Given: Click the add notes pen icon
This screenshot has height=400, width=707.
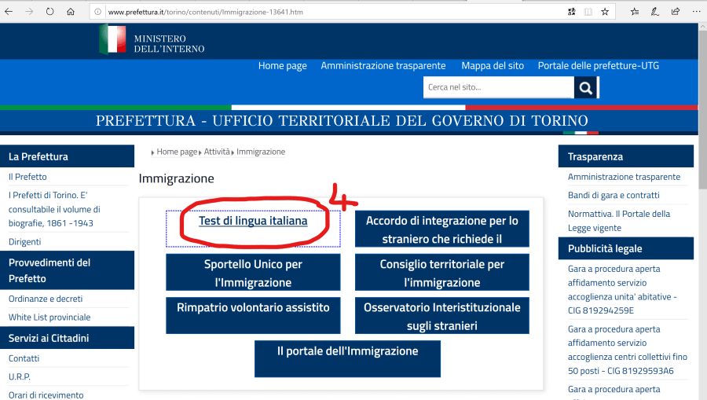Looking at the screenshot, I should pos(655,12).
